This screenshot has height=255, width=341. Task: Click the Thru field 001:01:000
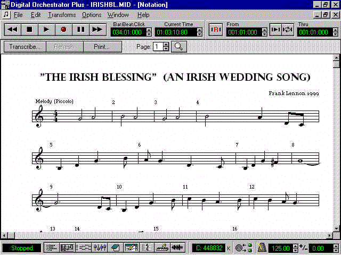(314, 32)
